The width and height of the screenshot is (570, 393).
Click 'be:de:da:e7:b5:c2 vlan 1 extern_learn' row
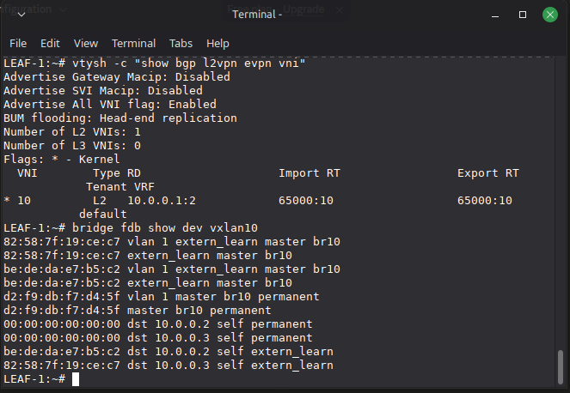(x=172, y=269)
